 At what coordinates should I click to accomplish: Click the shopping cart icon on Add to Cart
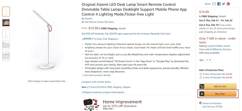(x=202, y=86)
